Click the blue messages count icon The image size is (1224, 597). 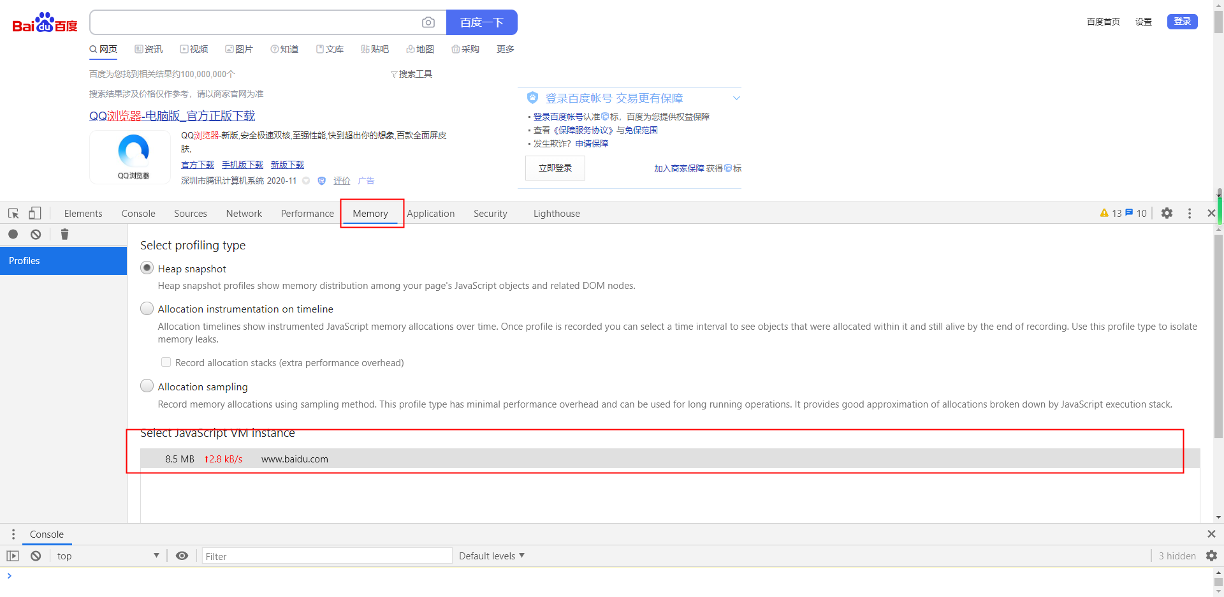pos(1129,212)
